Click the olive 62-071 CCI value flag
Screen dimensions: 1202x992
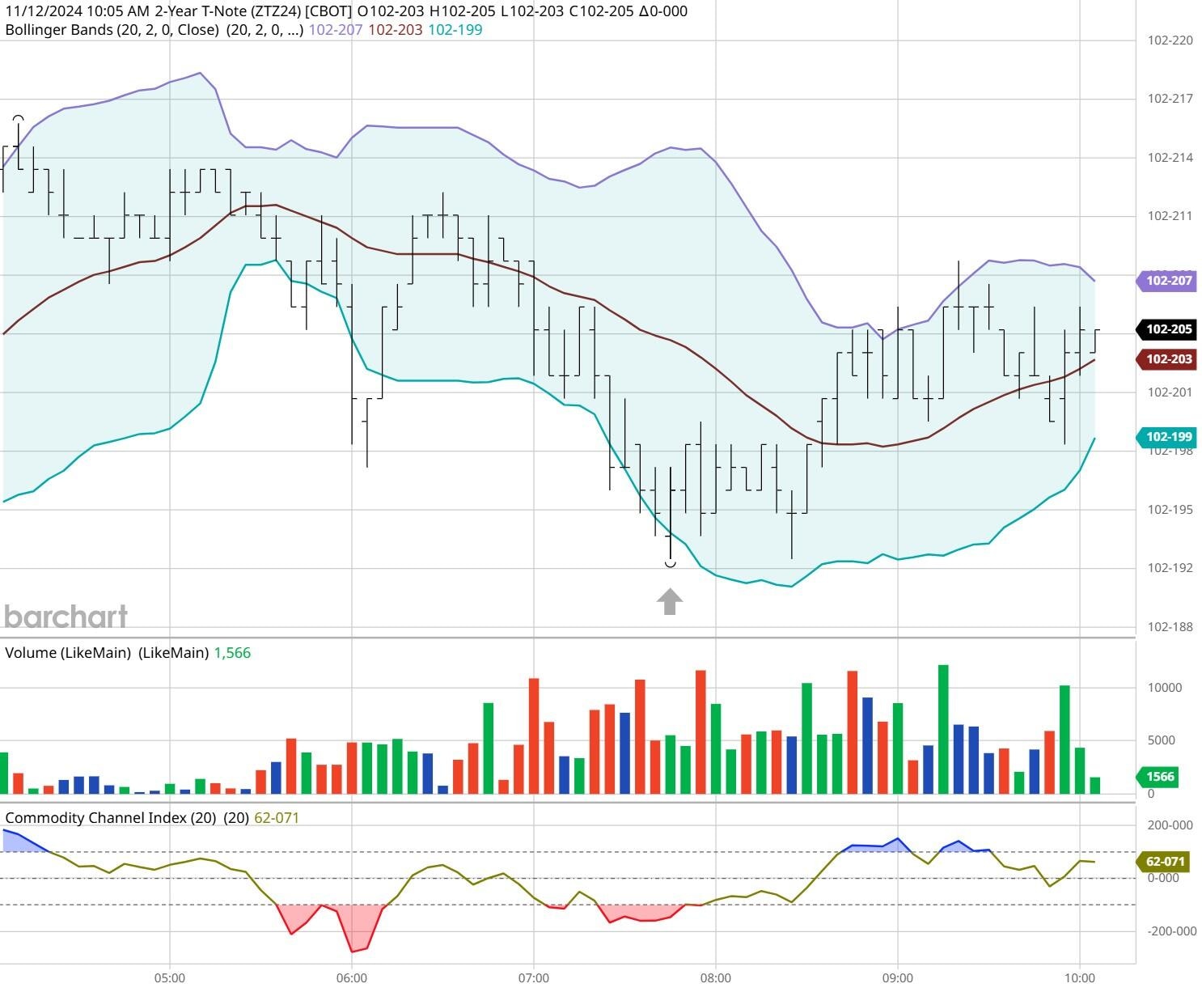click(1163, 863)
